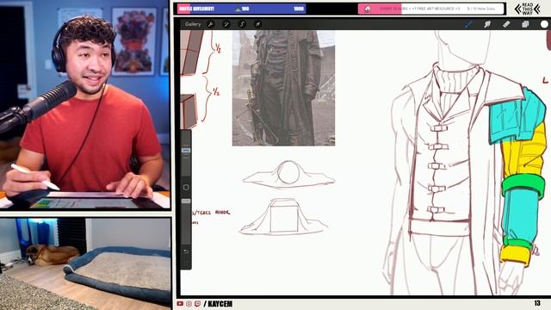The height and width of the screenshot is (310, 551).
Task: Open the Procreate Gallery
Action: (x=193, y=24)
